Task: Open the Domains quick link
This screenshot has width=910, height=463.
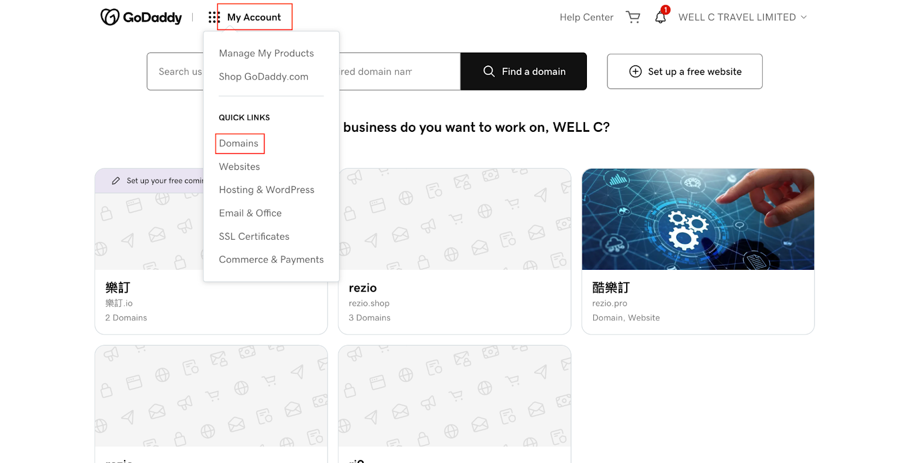Action: [x=239, y=143]
